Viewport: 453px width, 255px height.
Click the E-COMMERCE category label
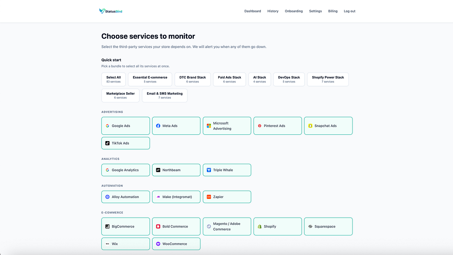(113, 212)
